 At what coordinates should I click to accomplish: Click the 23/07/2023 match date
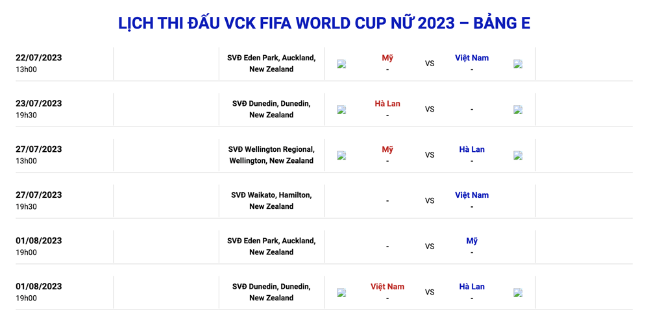click(39, 104)
